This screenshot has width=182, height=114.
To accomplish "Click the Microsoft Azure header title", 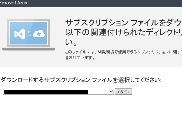I will pos(14,3).
